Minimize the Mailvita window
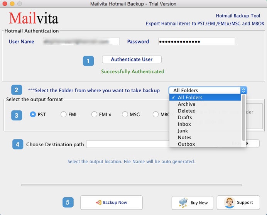 click(x=12, y=3)
